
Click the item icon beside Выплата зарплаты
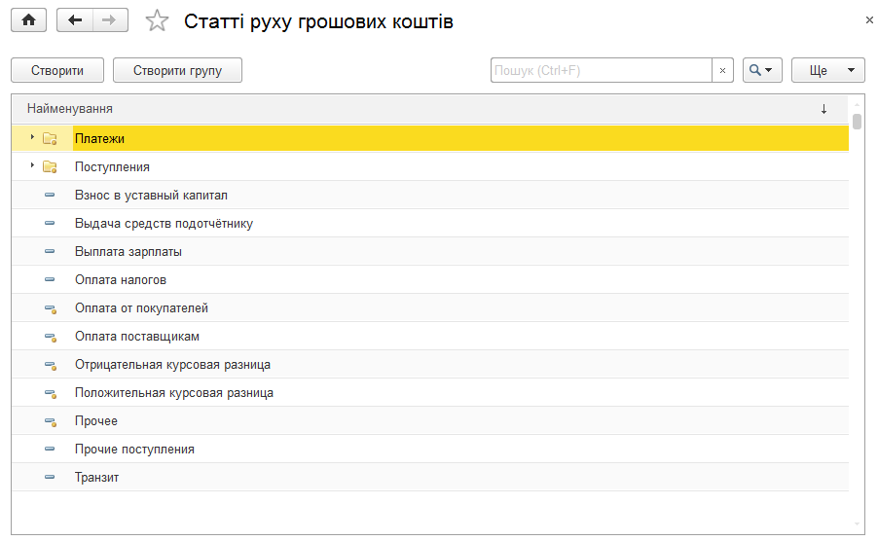(x=50, y=251)
